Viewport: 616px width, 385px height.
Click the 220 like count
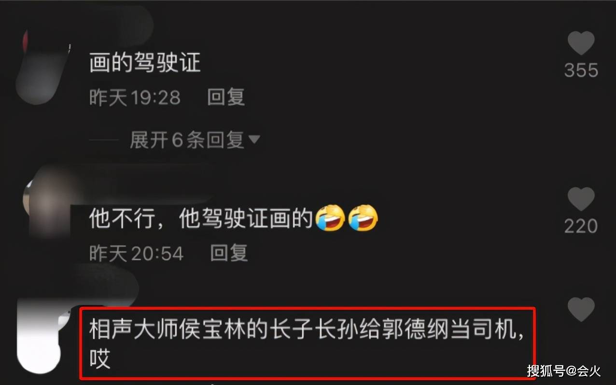(581, 226)
